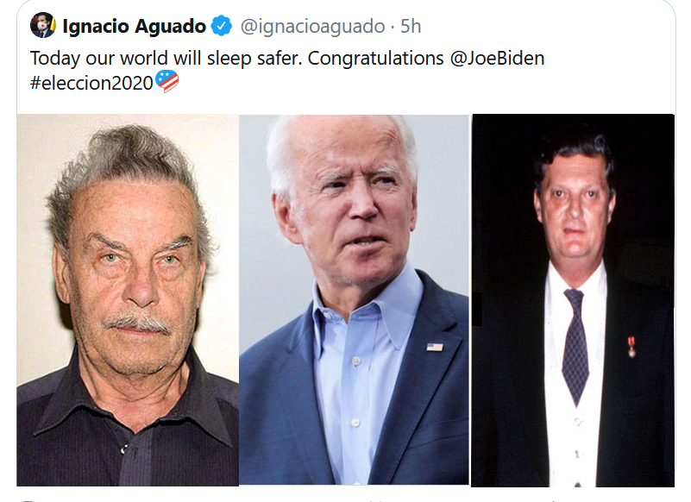Viewport: 691px width, 502px height.
Task: Click the blue verified checkmark badge
Action: [x=221, y=26]
